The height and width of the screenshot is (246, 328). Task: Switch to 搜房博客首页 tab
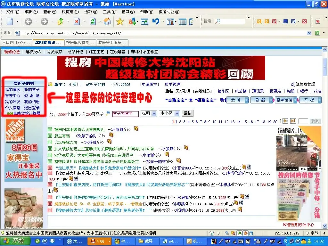click(x=80, y=43)
